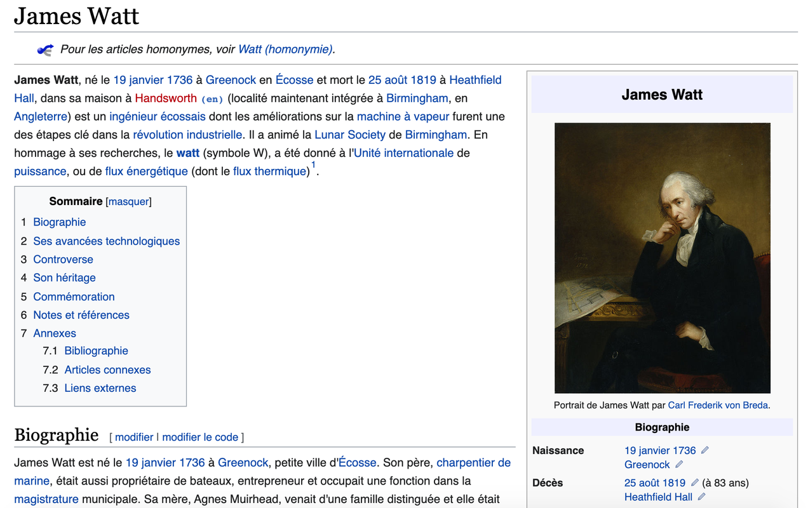Jump to Controverse section

click(63, 260)
